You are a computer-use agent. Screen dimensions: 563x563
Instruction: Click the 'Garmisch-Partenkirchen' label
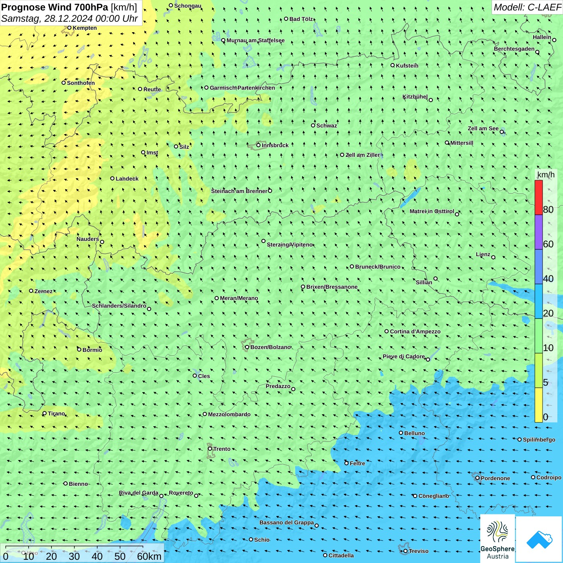242,88
